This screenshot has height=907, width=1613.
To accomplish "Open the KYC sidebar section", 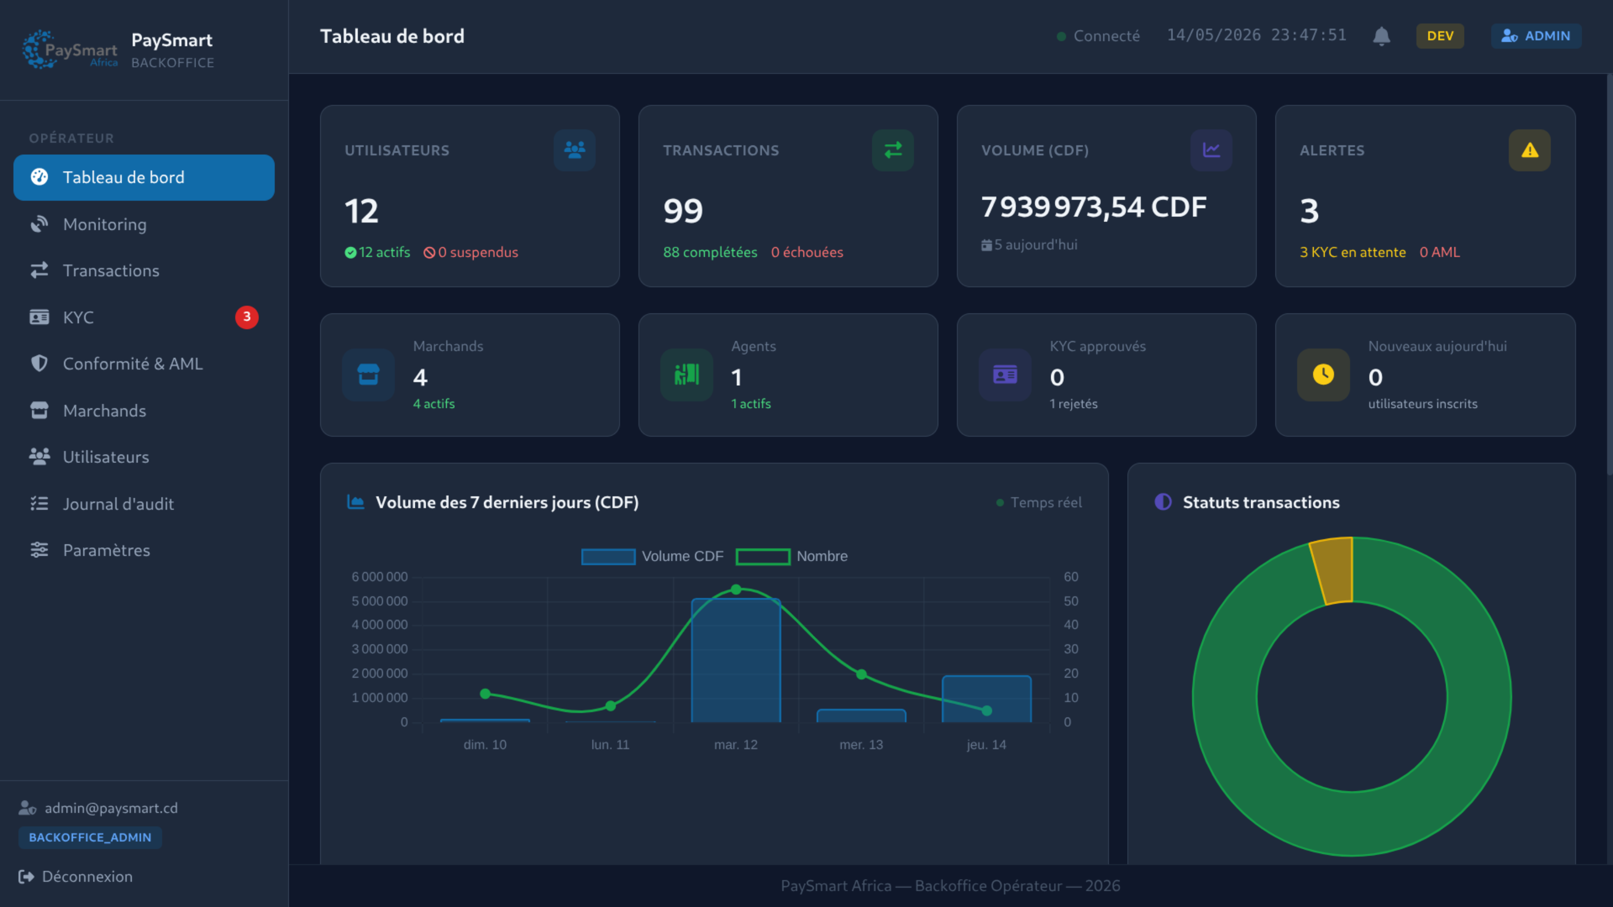I will 144,318.
